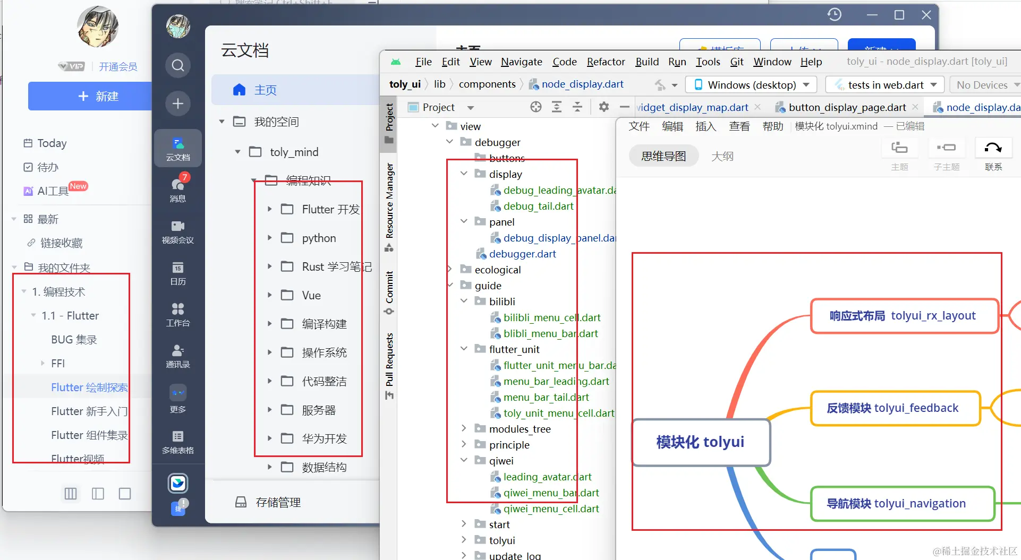Open Today in the notes app
Viewport: 1021px width, 560px height.
(45, 143)
